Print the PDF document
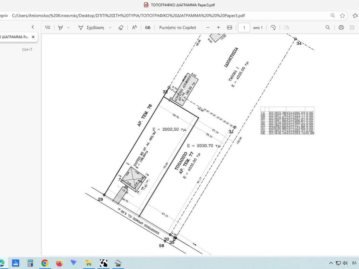The width and height of the screenshot is (359, 269). pyautogui.click(x=341, y=27)
